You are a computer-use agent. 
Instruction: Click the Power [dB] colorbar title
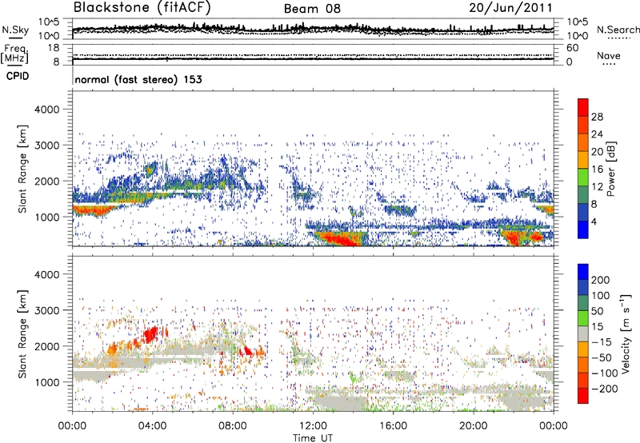coord(611,169)
